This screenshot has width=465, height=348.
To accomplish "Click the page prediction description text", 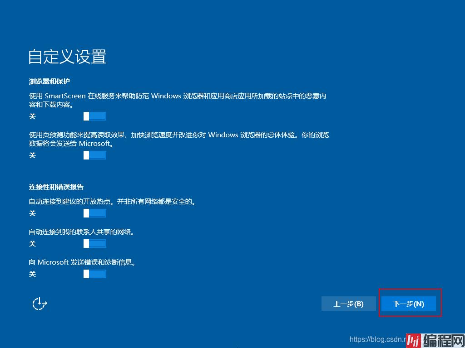I will (177, 135).
